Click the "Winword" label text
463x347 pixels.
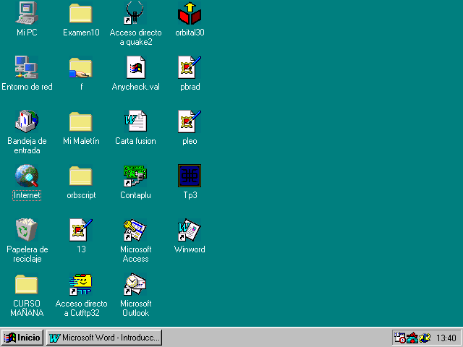click(x=190, y=249)
